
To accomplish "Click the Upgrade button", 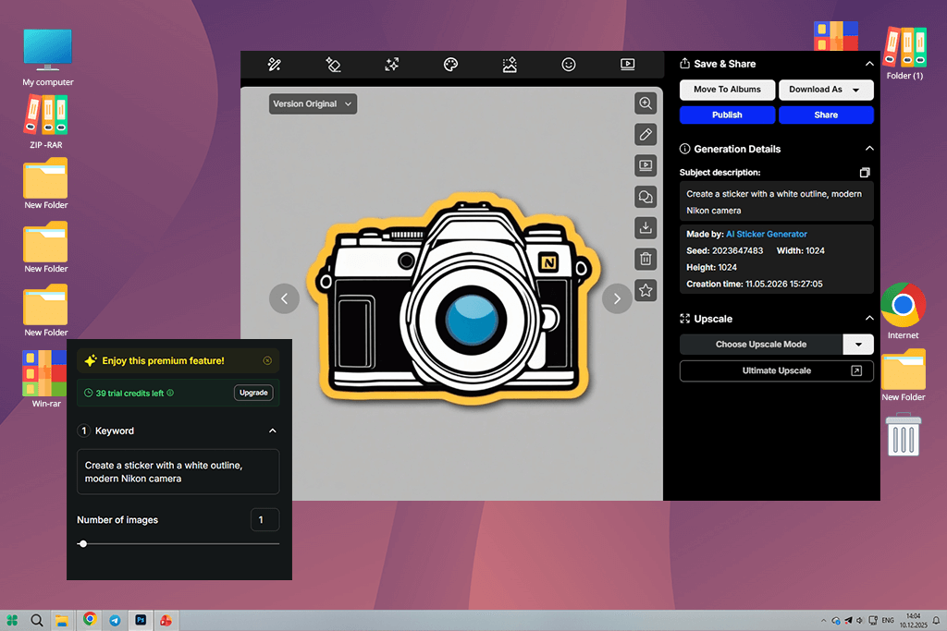I will coord(253,393).
